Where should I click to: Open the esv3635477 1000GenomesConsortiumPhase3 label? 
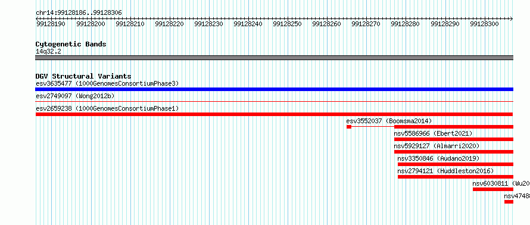[107, 83]
